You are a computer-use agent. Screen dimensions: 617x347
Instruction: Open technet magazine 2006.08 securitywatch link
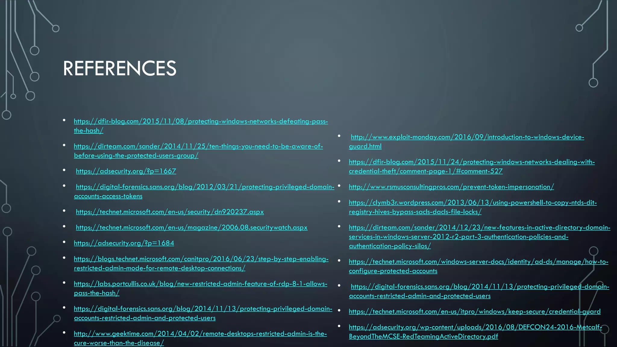[x=192, y=227]
